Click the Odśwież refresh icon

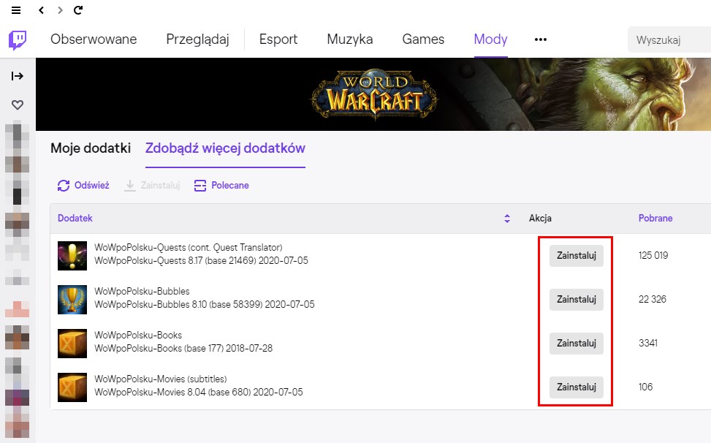click(x=64, y=186)
